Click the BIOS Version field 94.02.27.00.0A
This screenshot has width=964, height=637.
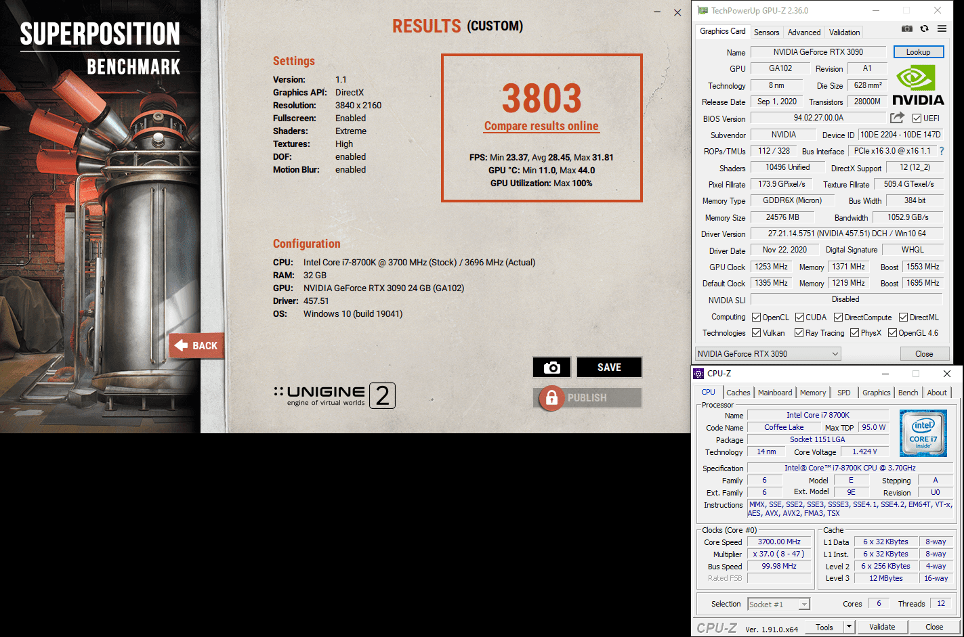[818, 118]
